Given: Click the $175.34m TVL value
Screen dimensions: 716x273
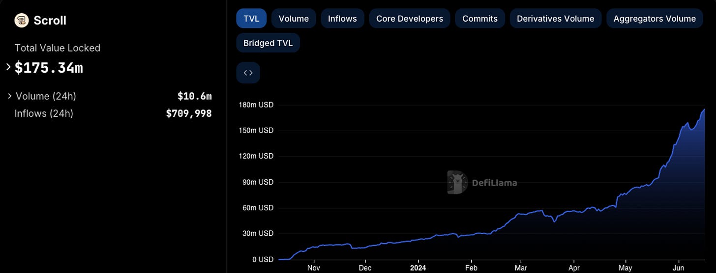Looking at the screenshot, I should [49, 68].
